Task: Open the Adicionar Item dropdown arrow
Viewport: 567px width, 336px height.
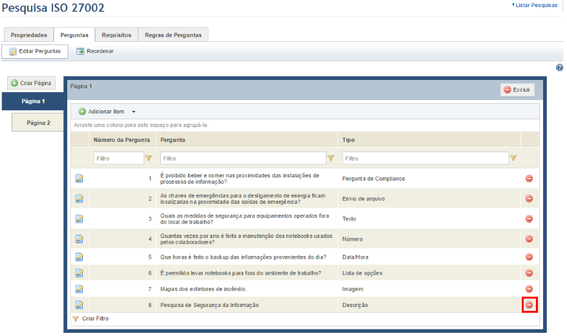Action: click(x=133, y=112)
